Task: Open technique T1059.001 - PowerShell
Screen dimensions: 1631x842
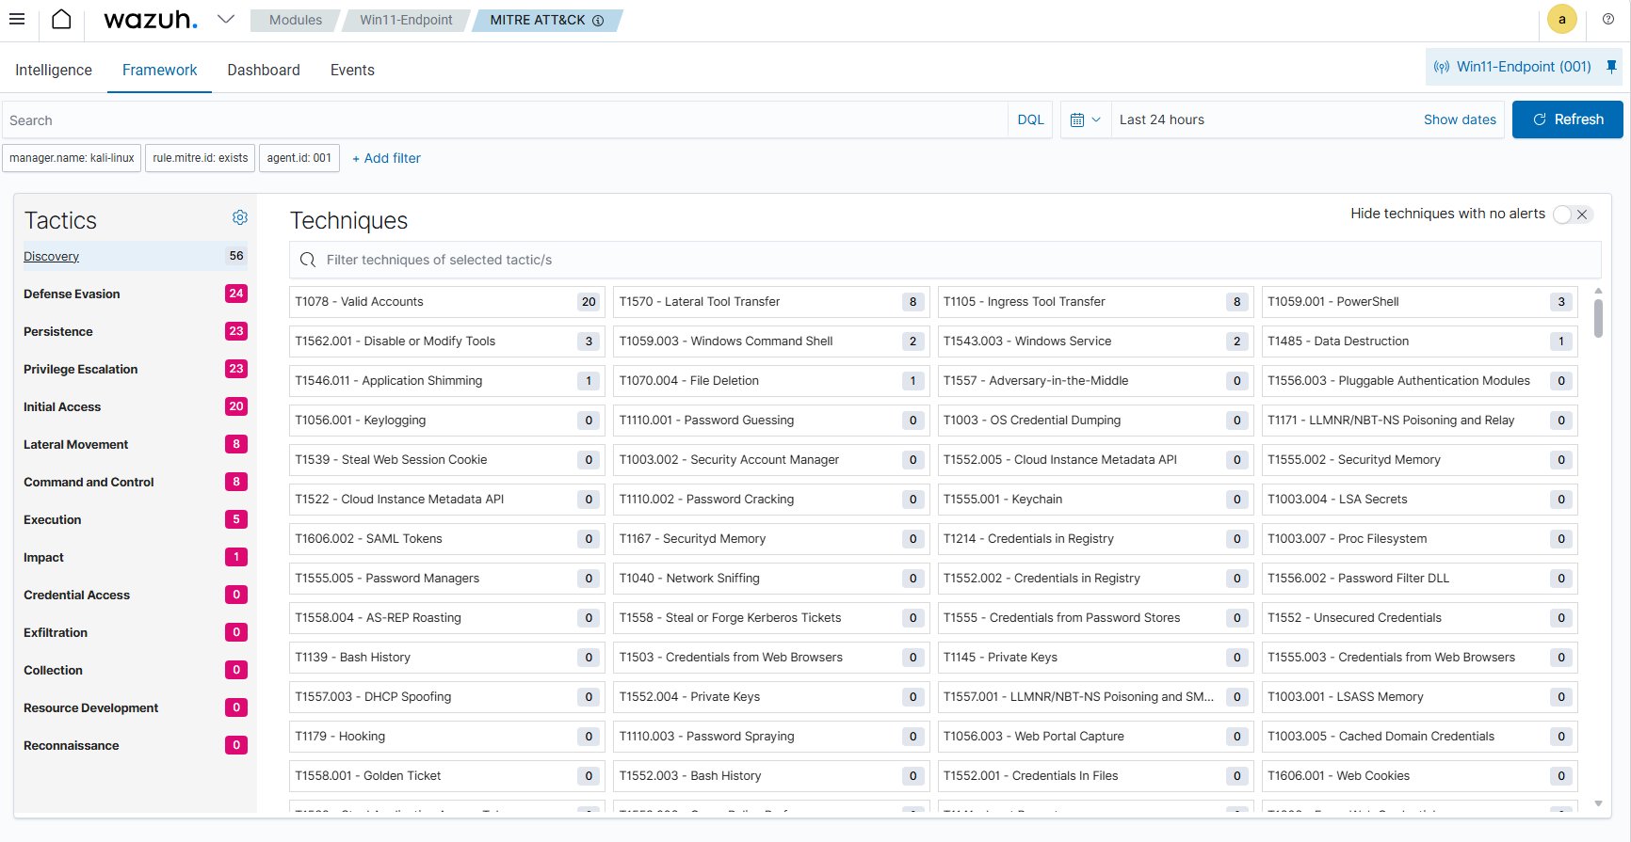Action: point(1420,302)
